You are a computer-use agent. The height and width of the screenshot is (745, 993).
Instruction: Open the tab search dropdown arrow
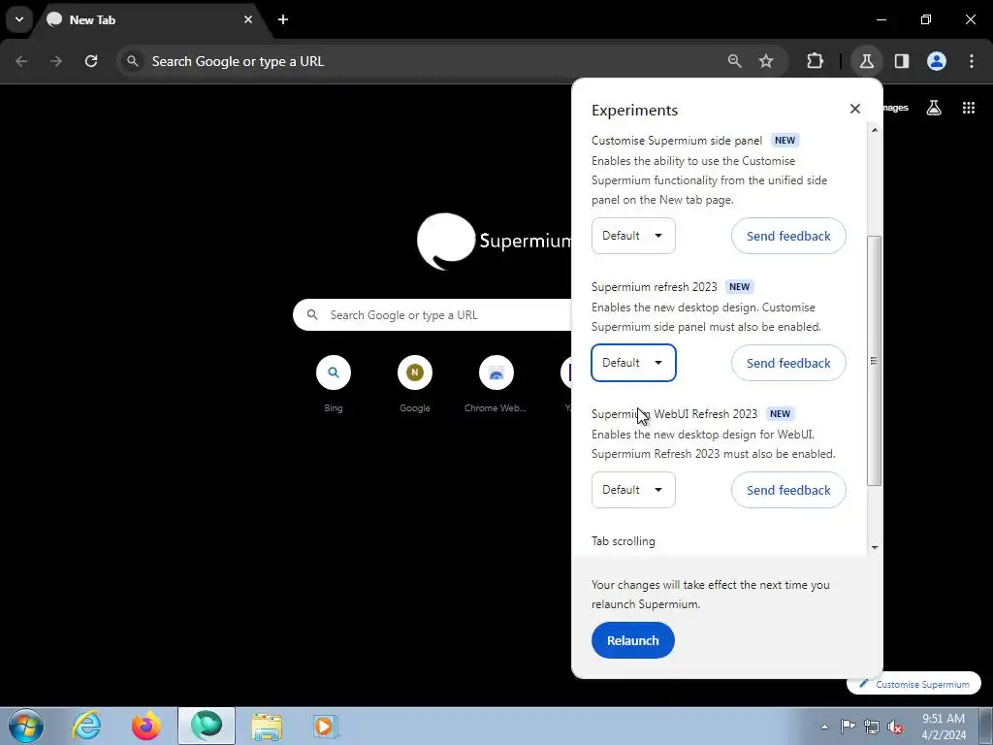point(19,19)
